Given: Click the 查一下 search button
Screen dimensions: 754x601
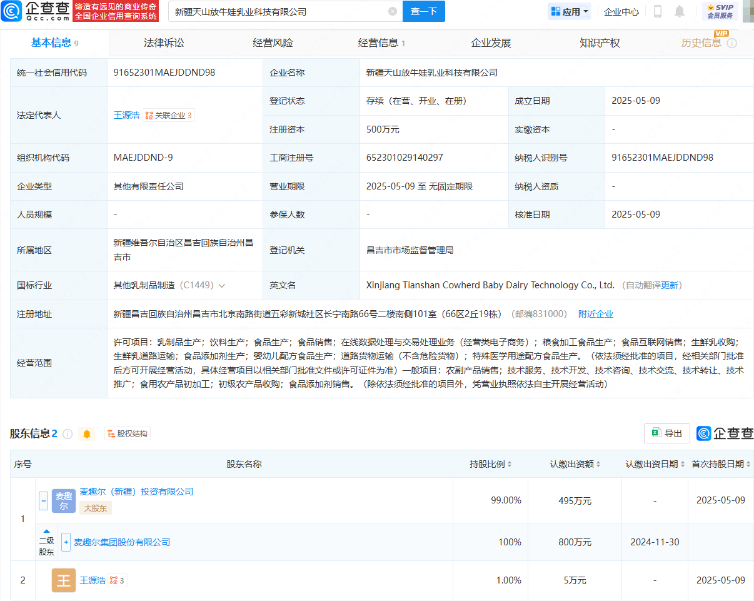Looking at the screenshot, I should tap(423, 11).
